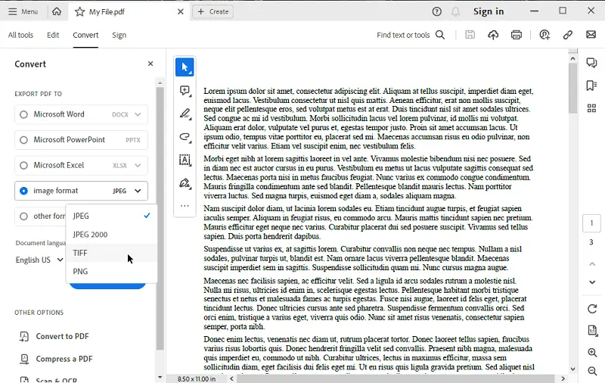This screenshot has width=605, height=383.
Task: Click the page size 8.50 x 11.00 in
Action: pyautogui.click(x=197, y=378)
